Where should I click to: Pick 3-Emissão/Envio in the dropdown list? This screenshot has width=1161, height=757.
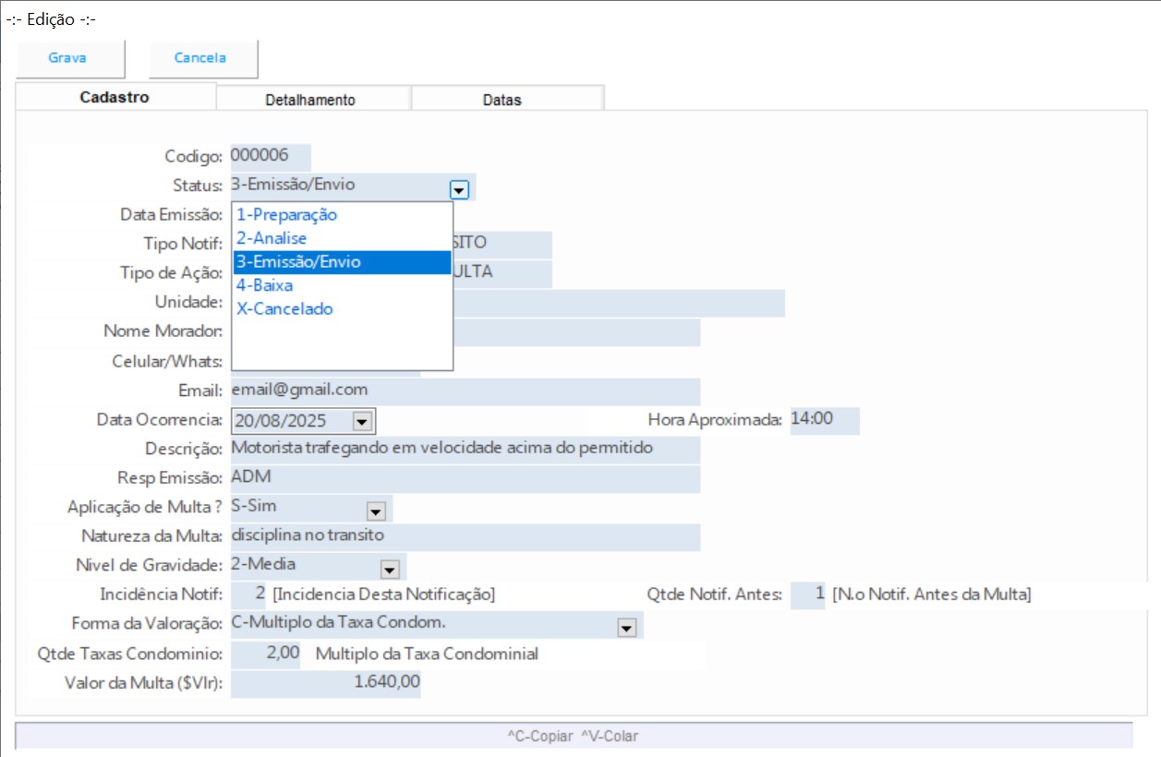(x=297, y=262)
